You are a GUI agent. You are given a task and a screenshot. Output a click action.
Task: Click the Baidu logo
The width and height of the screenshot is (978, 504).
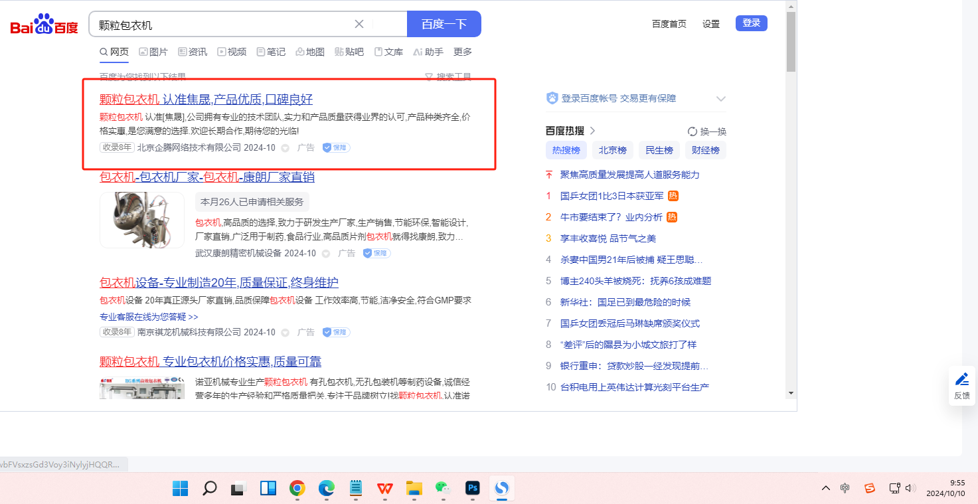pos(44,25)
